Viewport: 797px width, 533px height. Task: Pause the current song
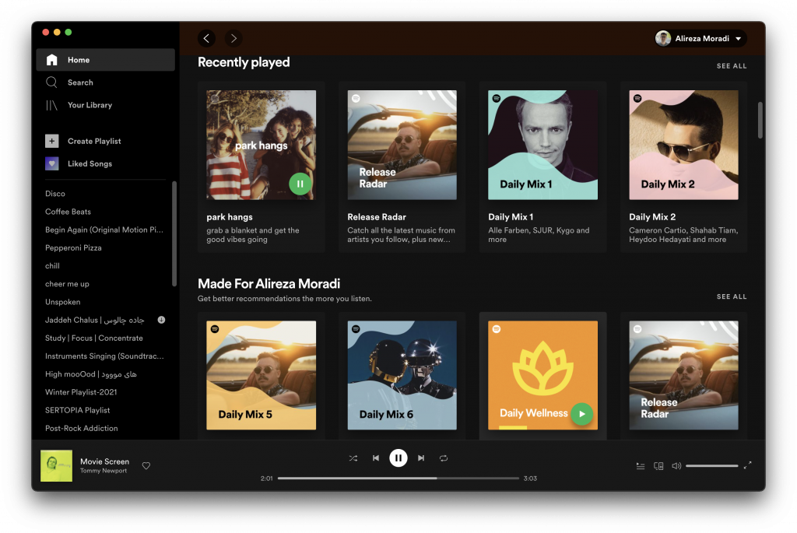(x=398, y=458)
